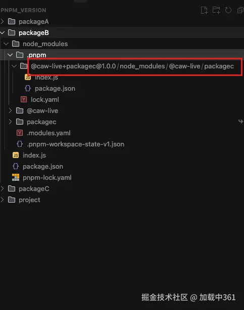244x310 pixels.
Task: Click the JSON braces icon of nested package.json
Action: point(28,88)
